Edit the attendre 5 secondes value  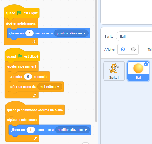pyautogui.click(x=28, y=77)
